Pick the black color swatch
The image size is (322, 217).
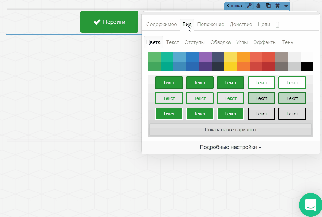[307, 66]
